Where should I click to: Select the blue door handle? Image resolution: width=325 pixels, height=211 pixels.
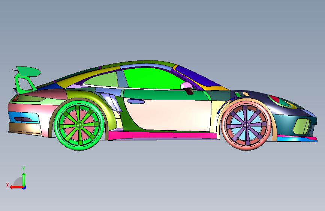tap(136, 101)
